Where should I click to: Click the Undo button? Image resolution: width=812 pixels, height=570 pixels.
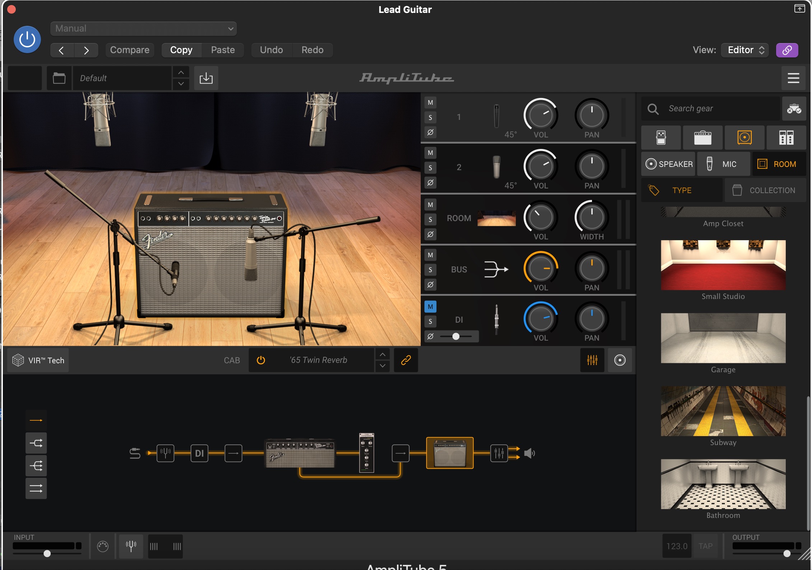[271, 50]
